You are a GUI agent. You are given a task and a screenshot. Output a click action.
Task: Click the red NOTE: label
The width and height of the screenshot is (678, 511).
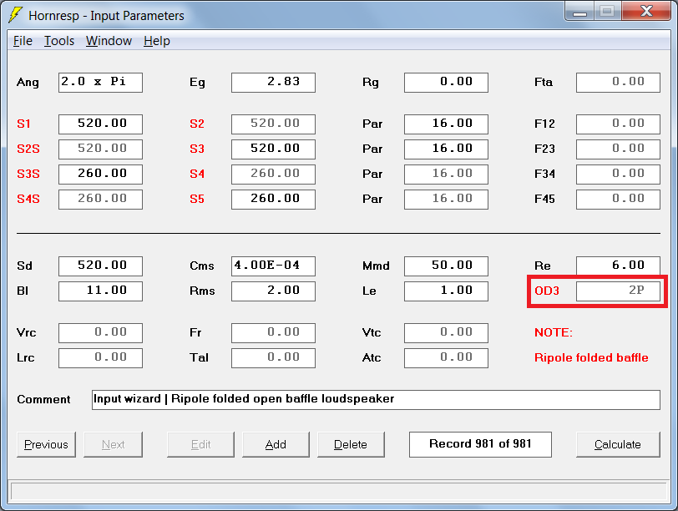[554, 332]
